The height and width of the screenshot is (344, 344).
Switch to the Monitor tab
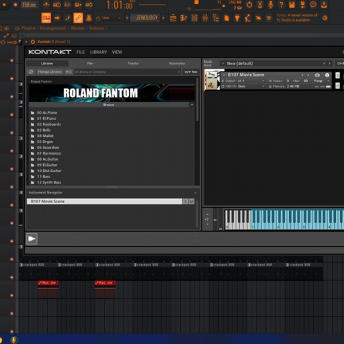coord(133,64)
